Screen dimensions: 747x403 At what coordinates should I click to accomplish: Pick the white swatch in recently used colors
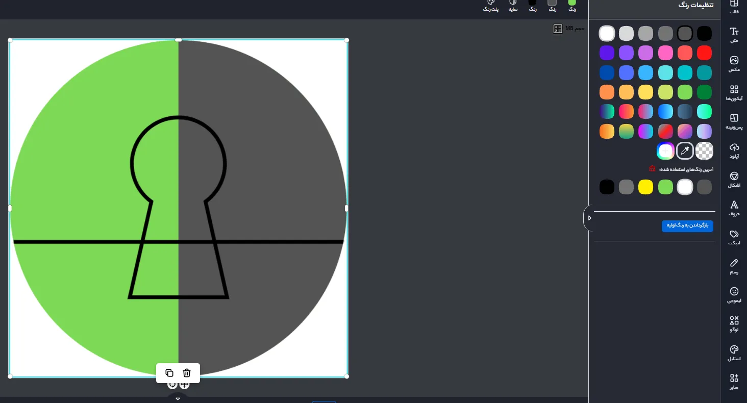pyautogui.click(x=685, y=187)
